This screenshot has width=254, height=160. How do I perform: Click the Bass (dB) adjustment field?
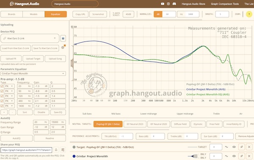pyautogui.click(x=150, y=136)
